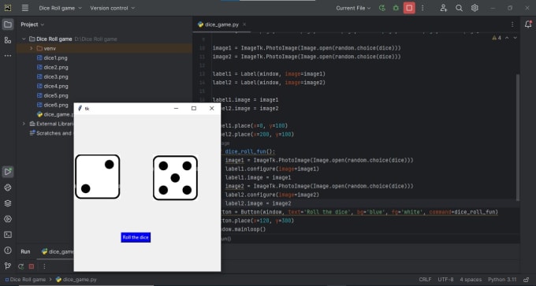The width and height of the screenshot is (536, 286).
Task: Open the Version control dropdown
Action: pos(113,8)
